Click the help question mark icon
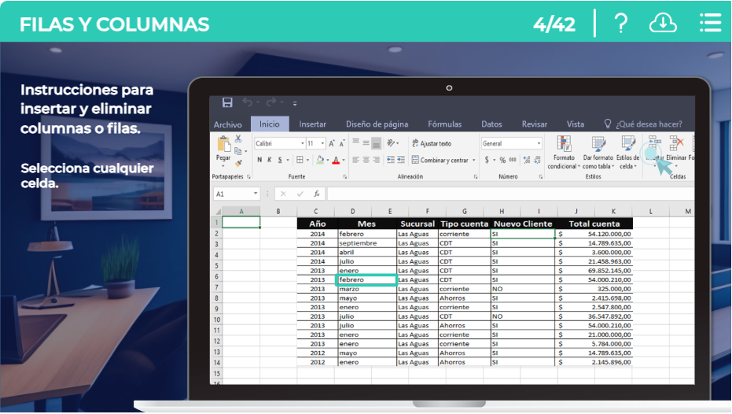Image resolution: width=732 pixels, height=414 pixels. point(620,24)
